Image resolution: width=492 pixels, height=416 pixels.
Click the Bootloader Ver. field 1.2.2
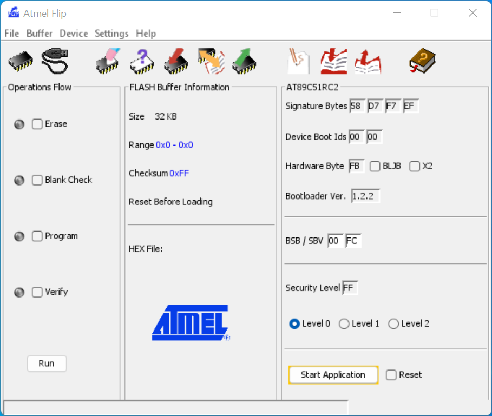[x=365, y=196]
